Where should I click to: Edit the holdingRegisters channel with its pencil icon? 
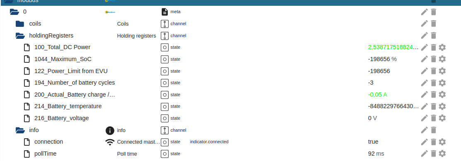424,36
